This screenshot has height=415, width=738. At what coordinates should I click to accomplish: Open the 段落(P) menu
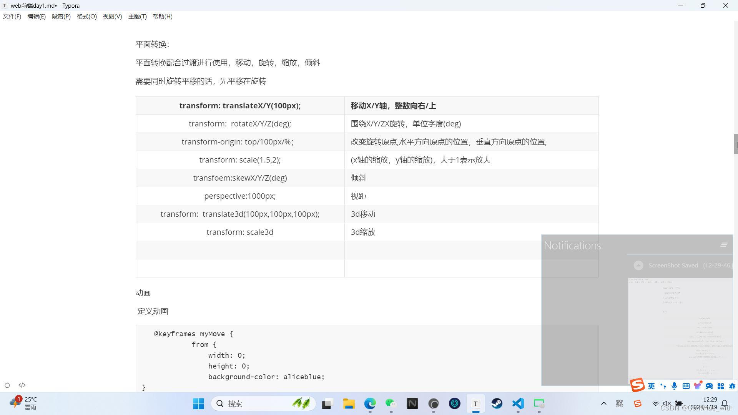(61, 17)
